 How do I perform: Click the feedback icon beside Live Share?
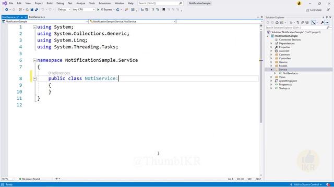click(328, 10)
